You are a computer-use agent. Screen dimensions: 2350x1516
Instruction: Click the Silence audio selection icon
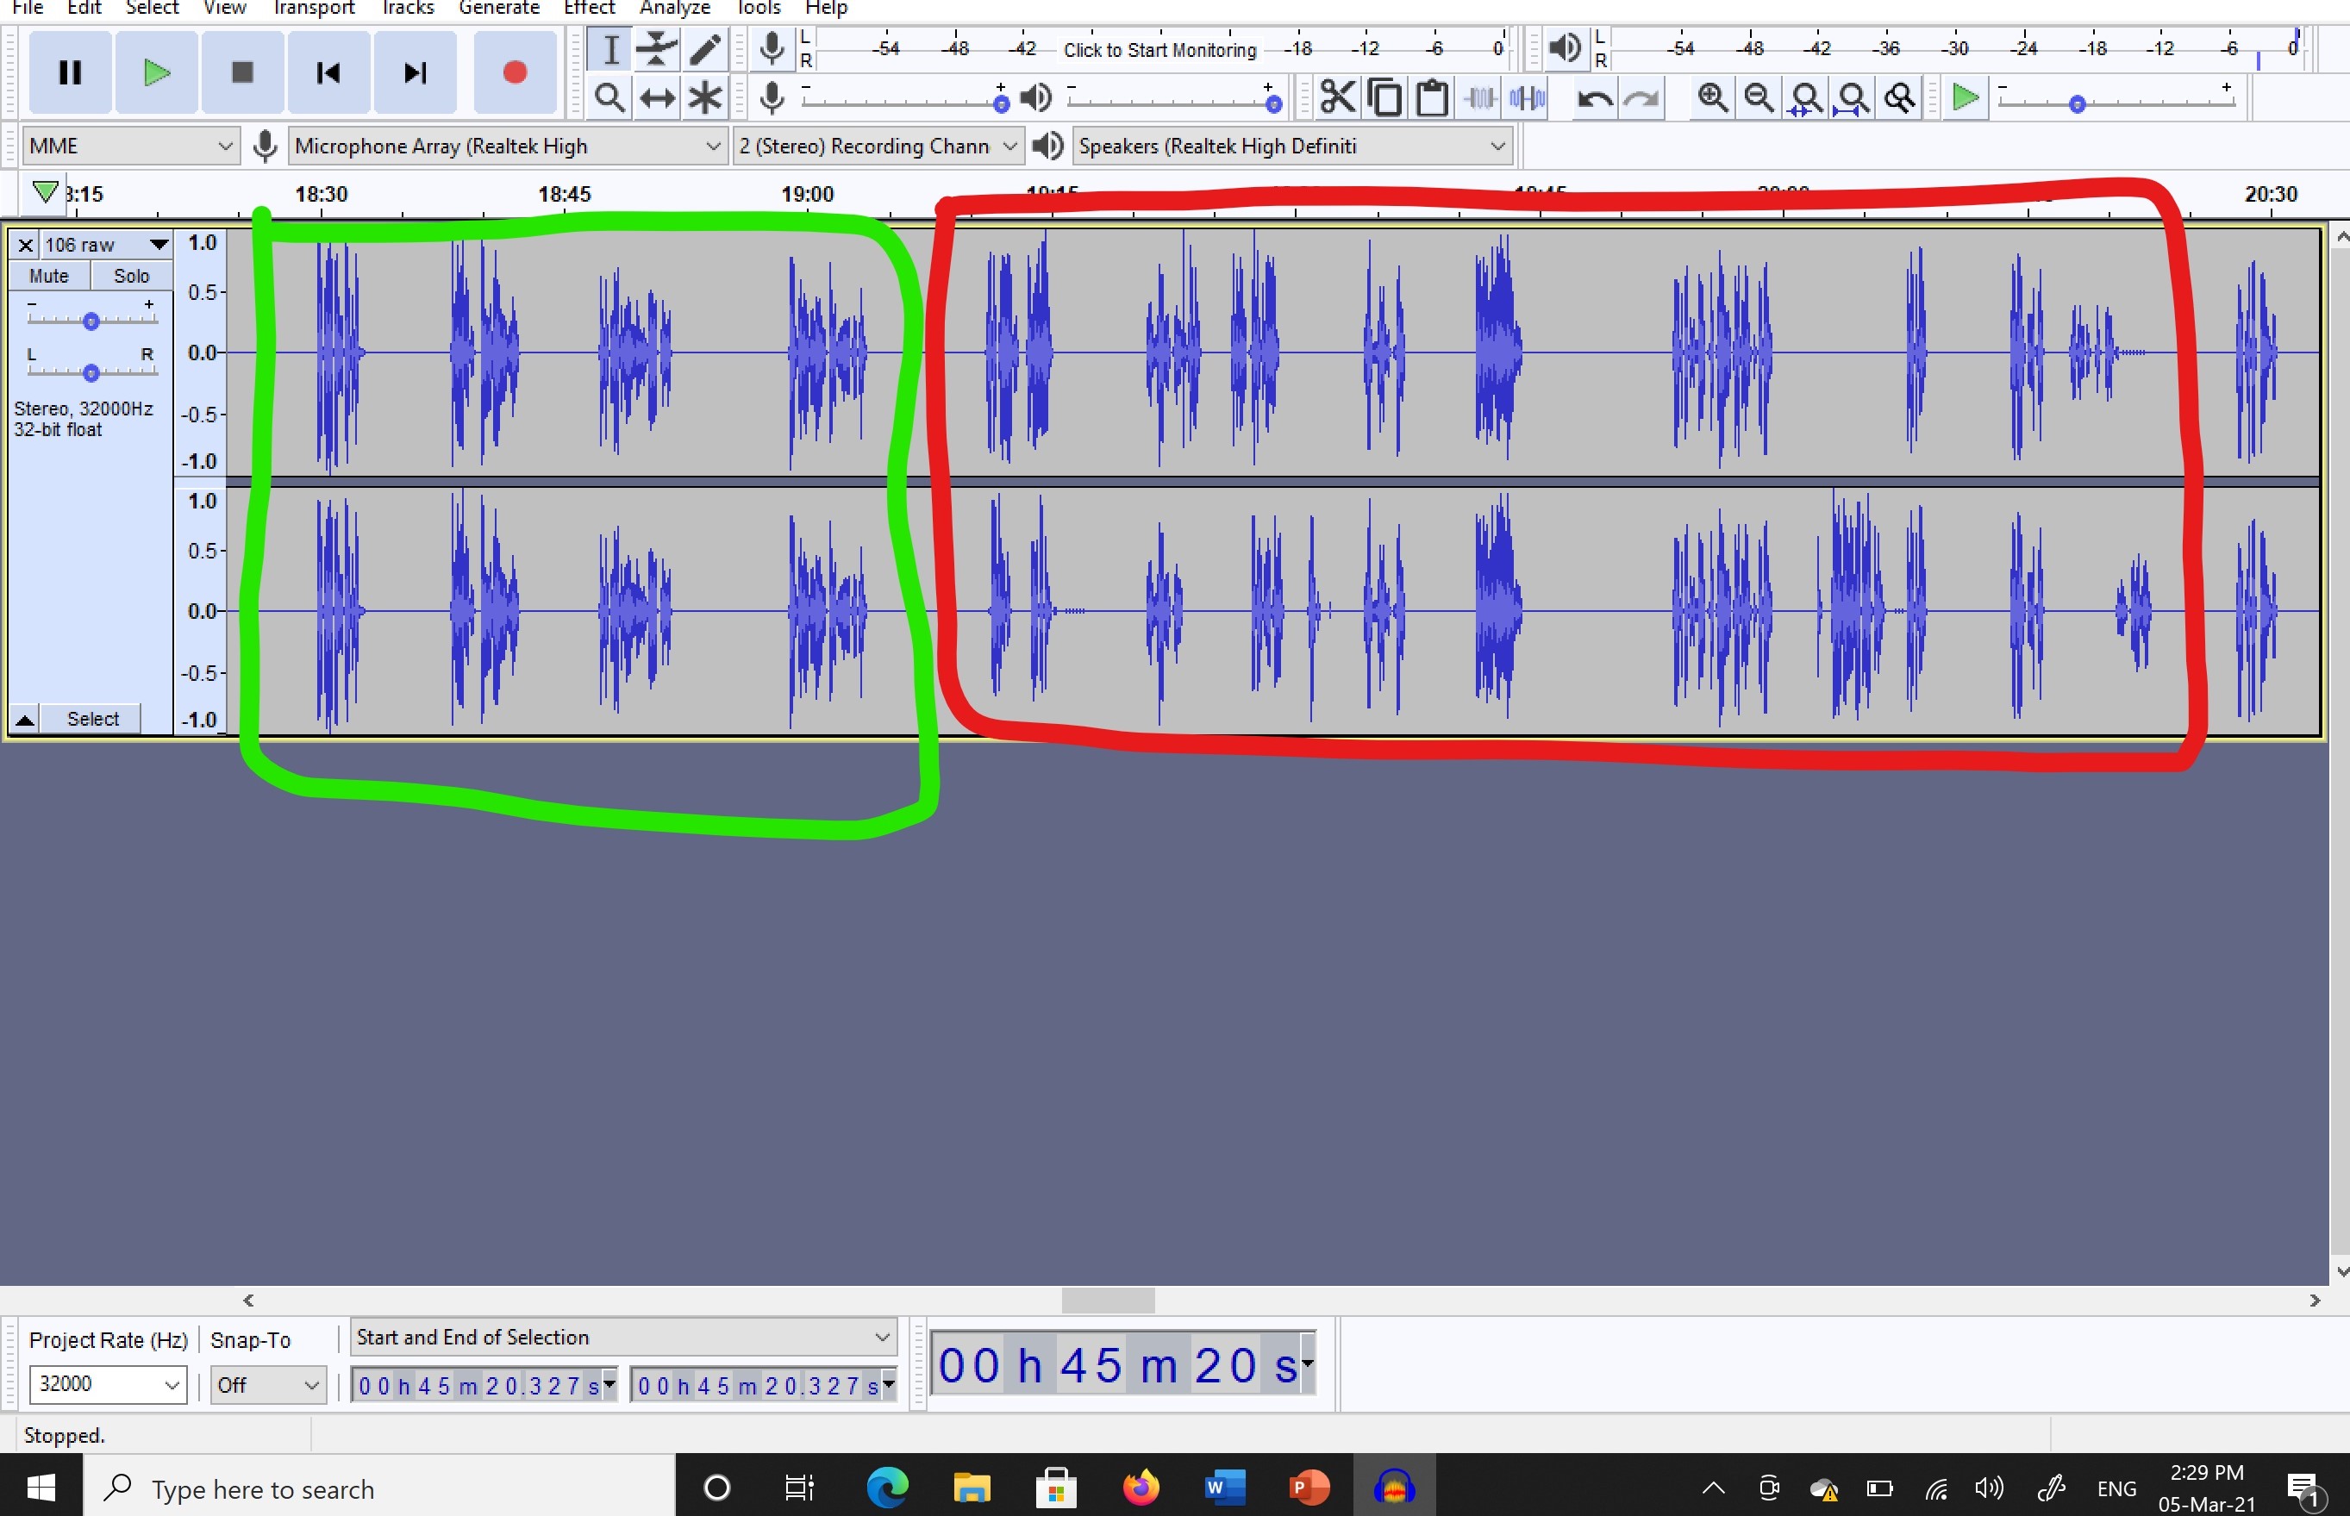pyautogui.click(x=1527, y=97)
